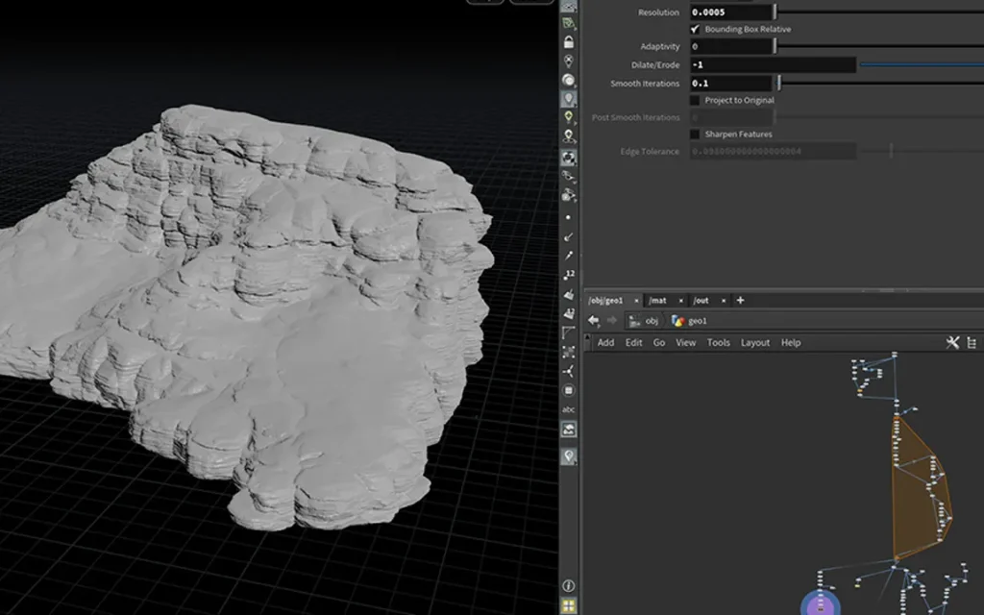Viewport: 984px width, 615px height.
Task: Click the Resolution slider handle
Action: [775, 12]
